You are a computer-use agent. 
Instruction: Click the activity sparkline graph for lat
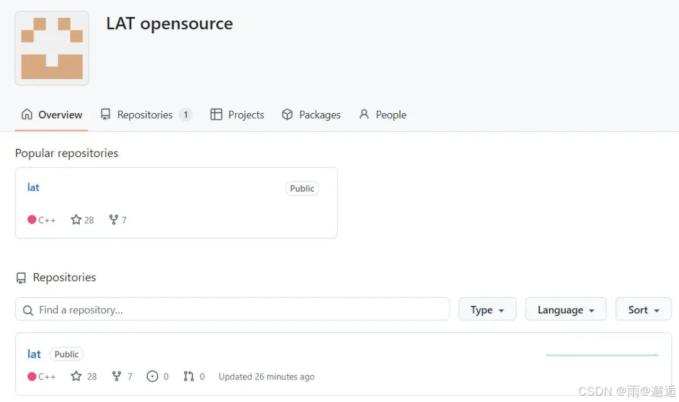602,355
